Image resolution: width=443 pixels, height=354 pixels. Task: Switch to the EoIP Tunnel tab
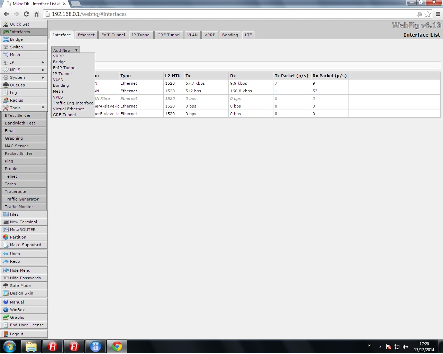(113, 35)
